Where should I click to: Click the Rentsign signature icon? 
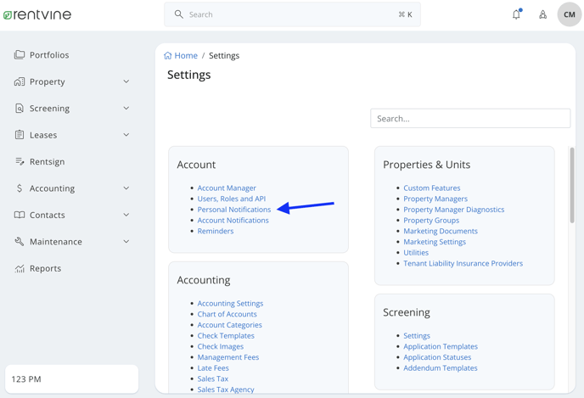coord(20,161)
